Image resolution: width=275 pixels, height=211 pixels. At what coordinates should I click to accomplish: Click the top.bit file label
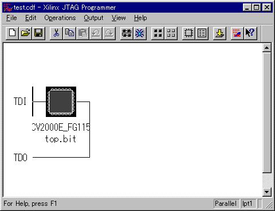pos(61,139)
